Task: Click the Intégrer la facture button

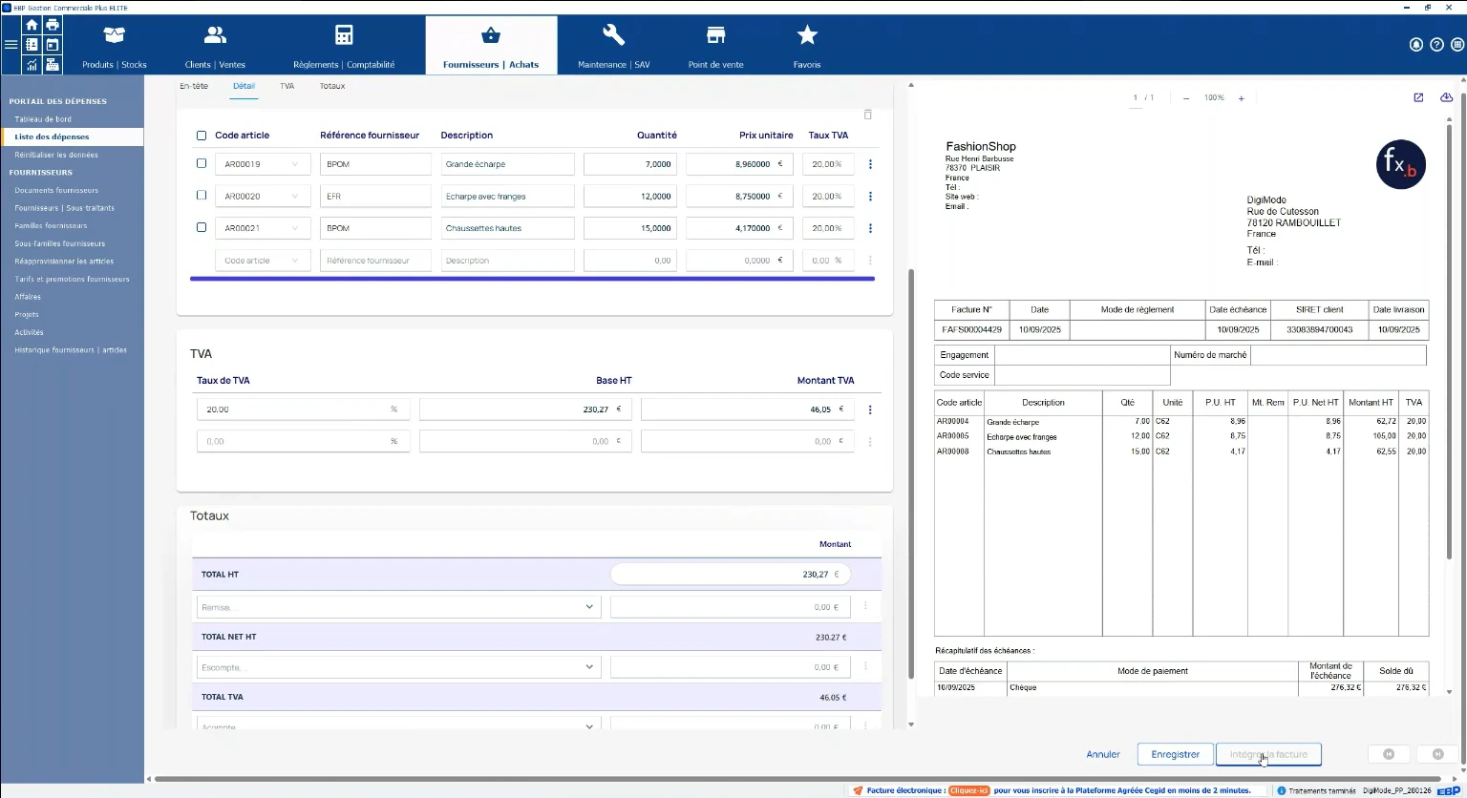Action: [1268, 754]
